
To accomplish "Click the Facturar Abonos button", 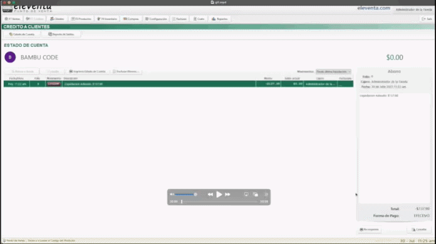I will coord(127,71).
